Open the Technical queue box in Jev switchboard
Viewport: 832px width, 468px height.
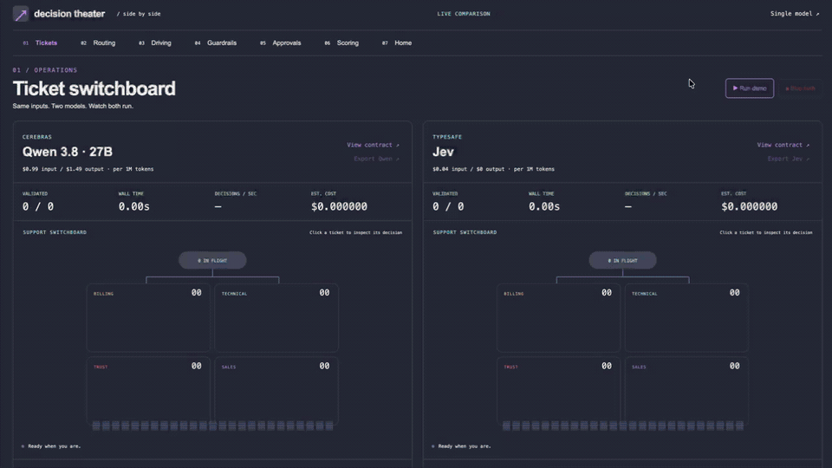[x=686, y=318]
